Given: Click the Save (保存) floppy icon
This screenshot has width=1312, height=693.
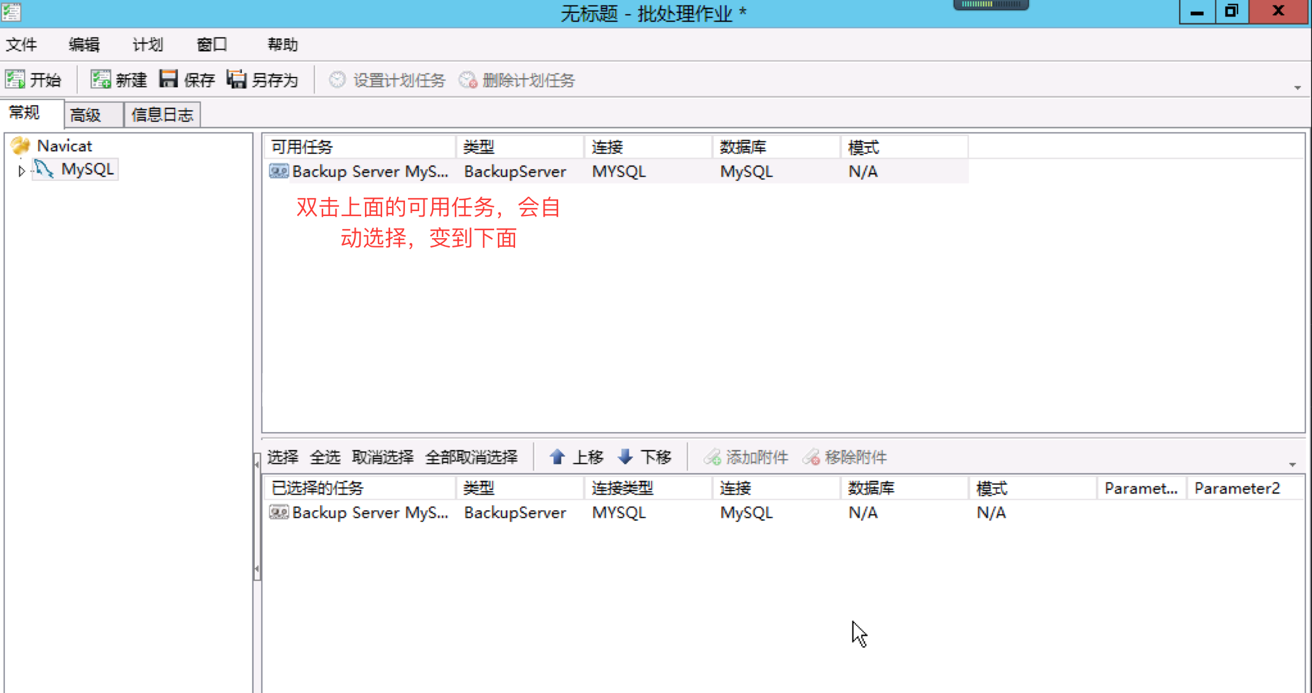Looking at the screenshot, I should (168, 79).
